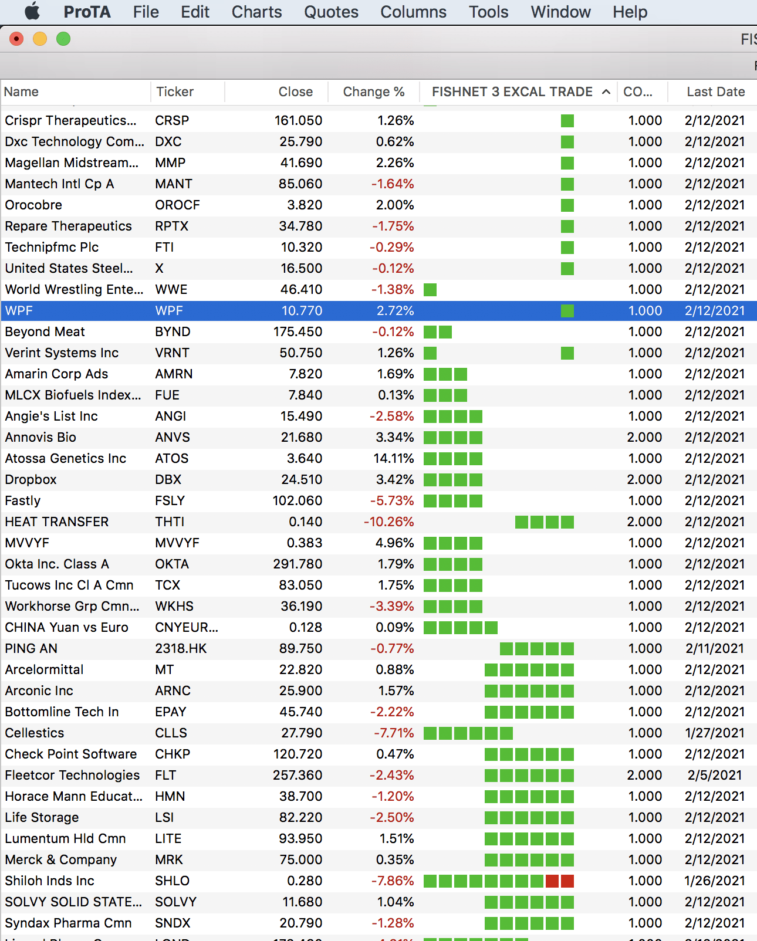Click green signal bars in Fleetcor Technologies row
The height and width of the screenshot is (941, 757).
click(x=529, y=776)
